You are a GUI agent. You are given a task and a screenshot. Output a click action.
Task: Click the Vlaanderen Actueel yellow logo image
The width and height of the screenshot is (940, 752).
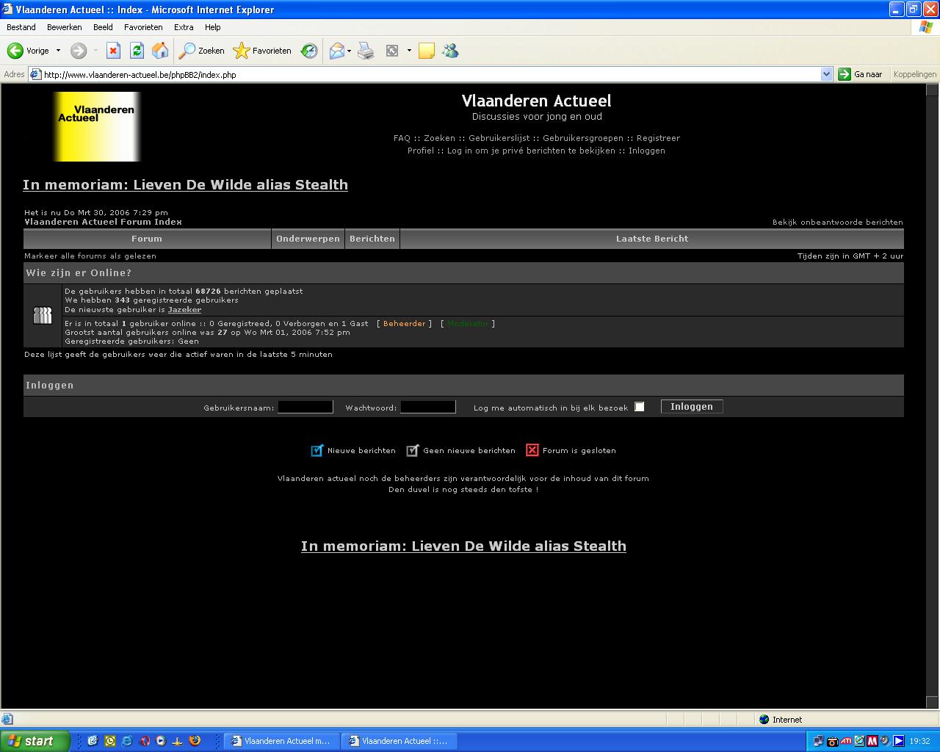click(x=97, y=126)
